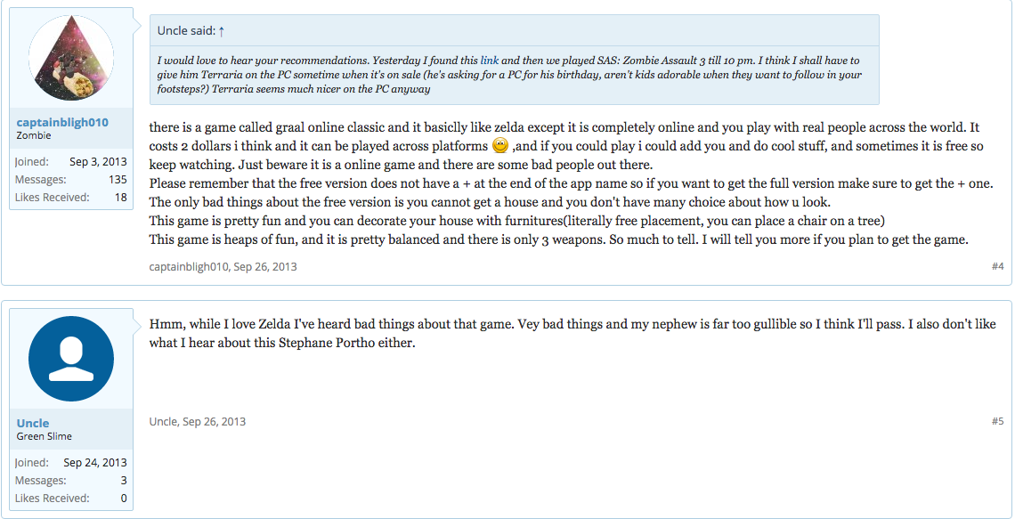Open captainbligh010's profile from the sidebar username
Screen dimensions: 1015x519
(61, 123)
